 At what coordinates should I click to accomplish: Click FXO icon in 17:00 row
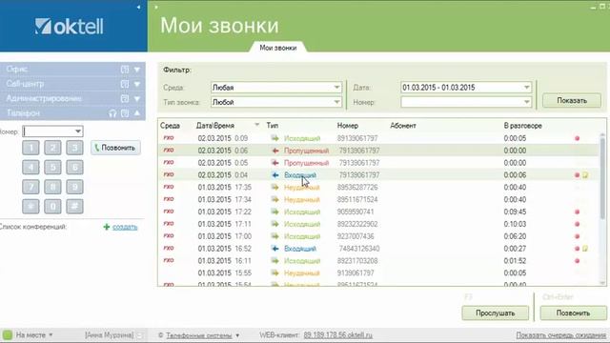(169, 236)
